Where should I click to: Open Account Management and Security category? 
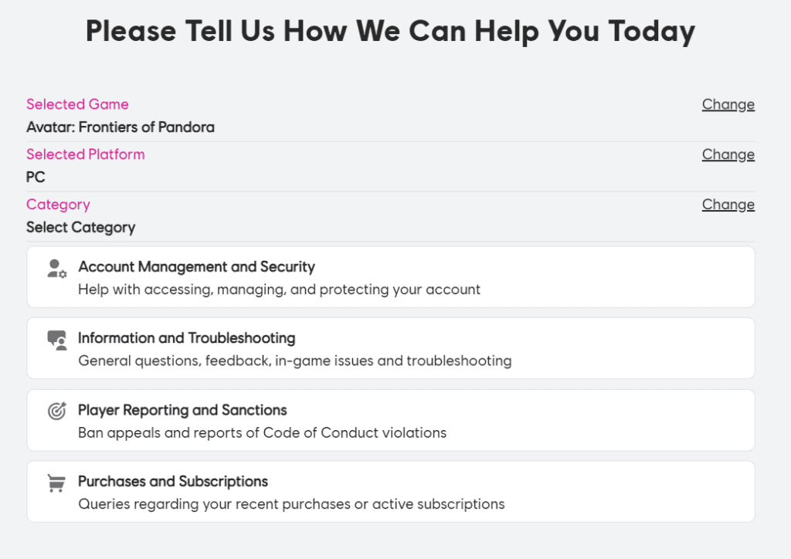(x=390, y=277)
